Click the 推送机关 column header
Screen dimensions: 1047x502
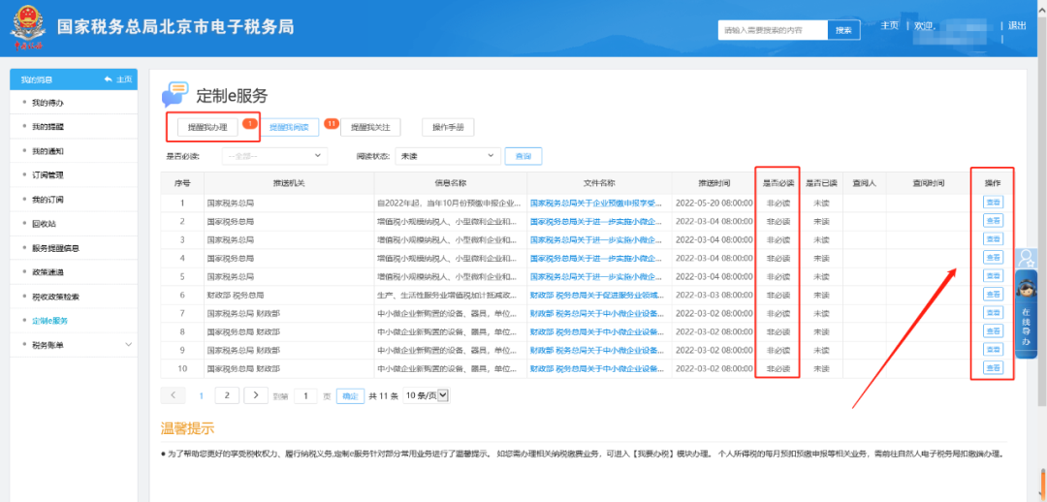pos(289,182)
